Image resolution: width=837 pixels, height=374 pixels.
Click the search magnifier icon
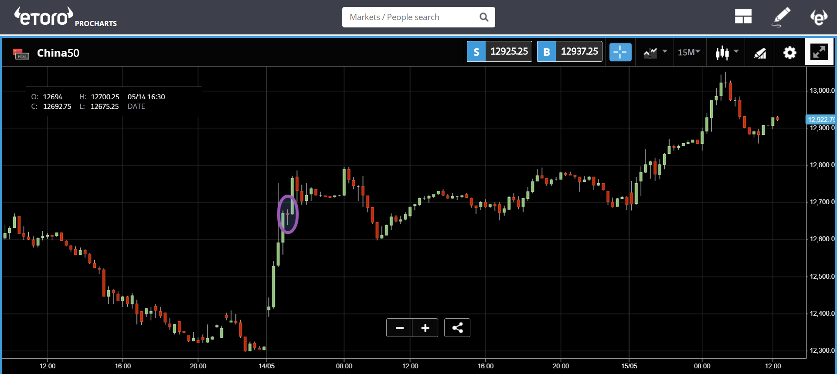[x=483, y=17]
